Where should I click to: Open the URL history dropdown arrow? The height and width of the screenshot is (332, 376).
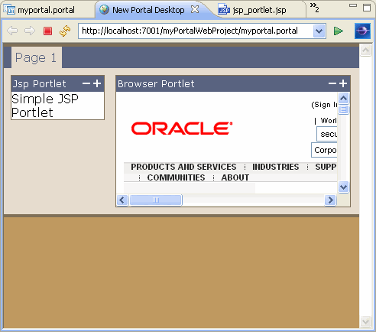click(319, 31)
